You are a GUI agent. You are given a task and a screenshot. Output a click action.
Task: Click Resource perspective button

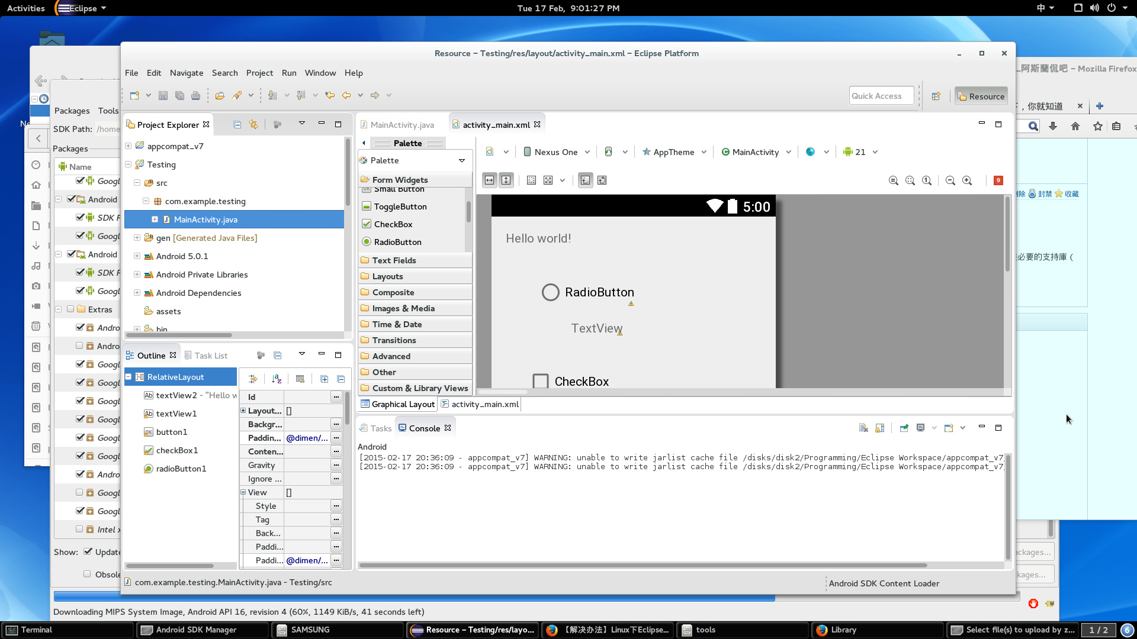coord(981,96)
